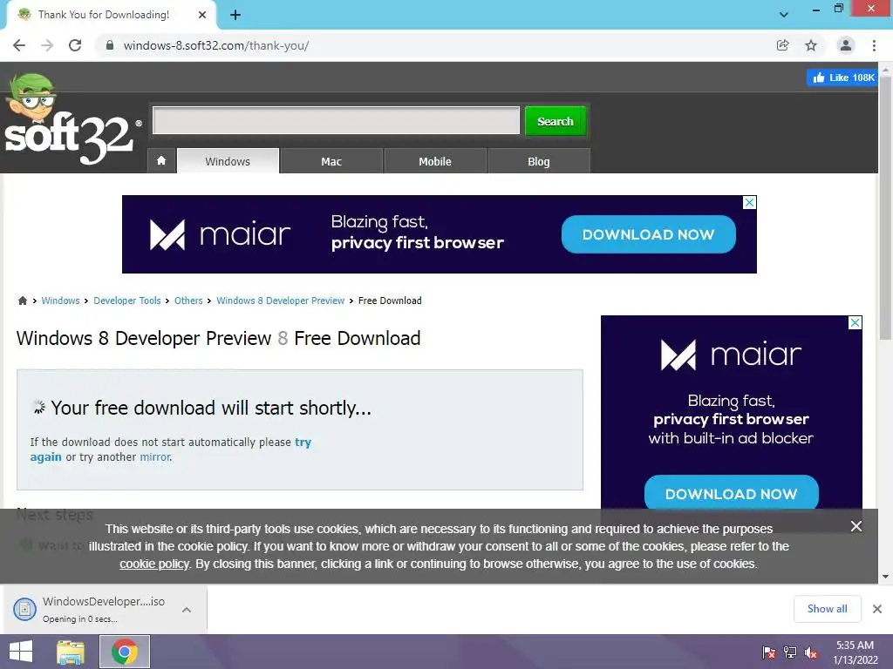Click the Facebook Like 108K button

click(842, 78)
